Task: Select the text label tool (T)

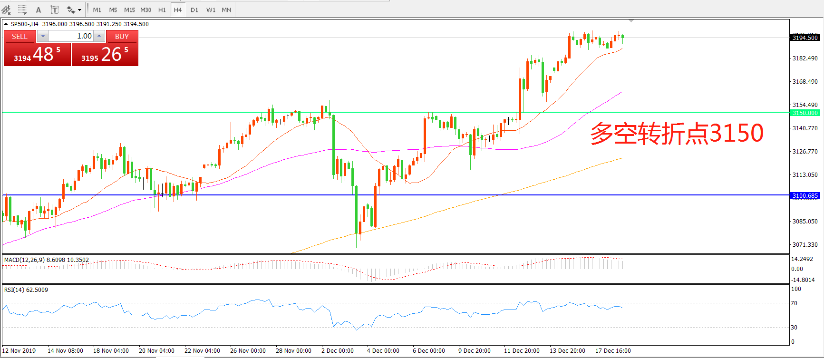Action: (55, 10)
